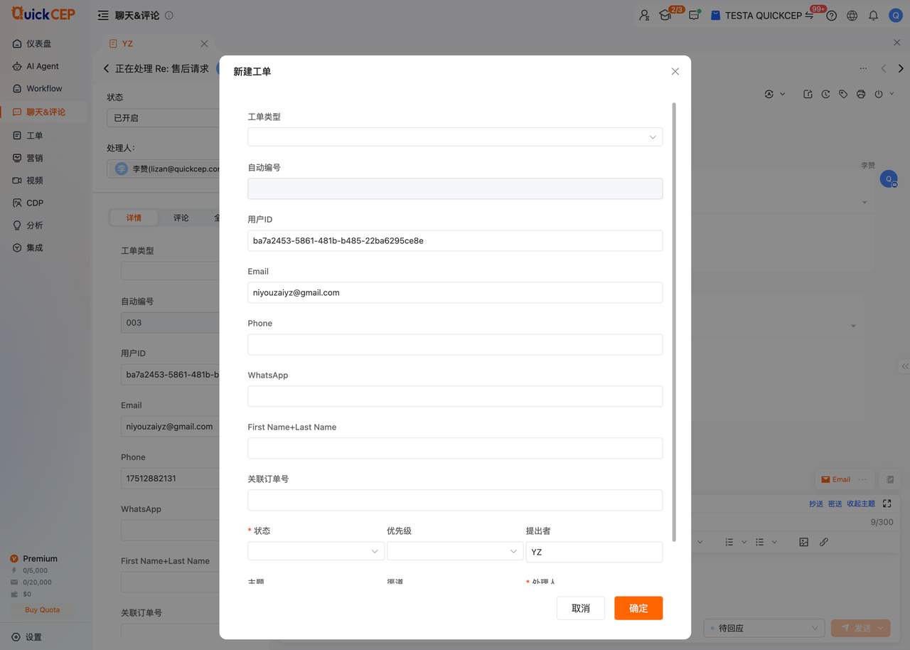Go to next conversation arrow
Screen dimensions: 910x650
coord(901,69)
